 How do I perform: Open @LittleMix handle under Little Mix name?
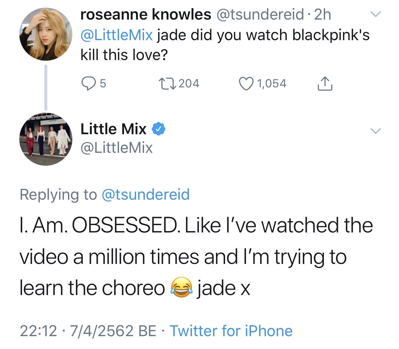click(116, 148)
